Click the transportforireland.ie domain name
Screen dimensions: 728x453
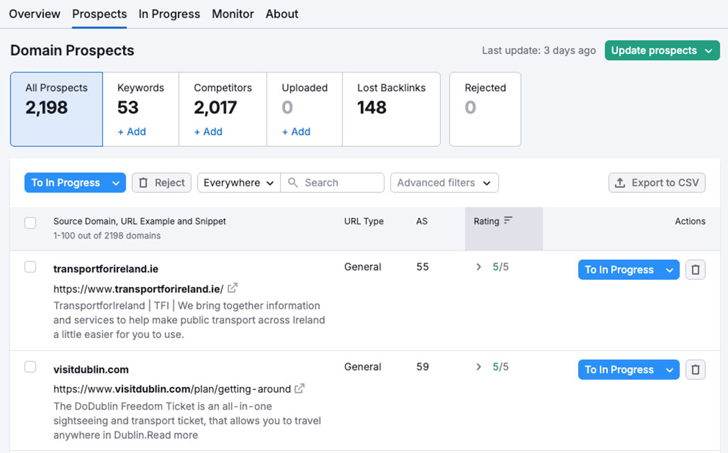[106, 269]
